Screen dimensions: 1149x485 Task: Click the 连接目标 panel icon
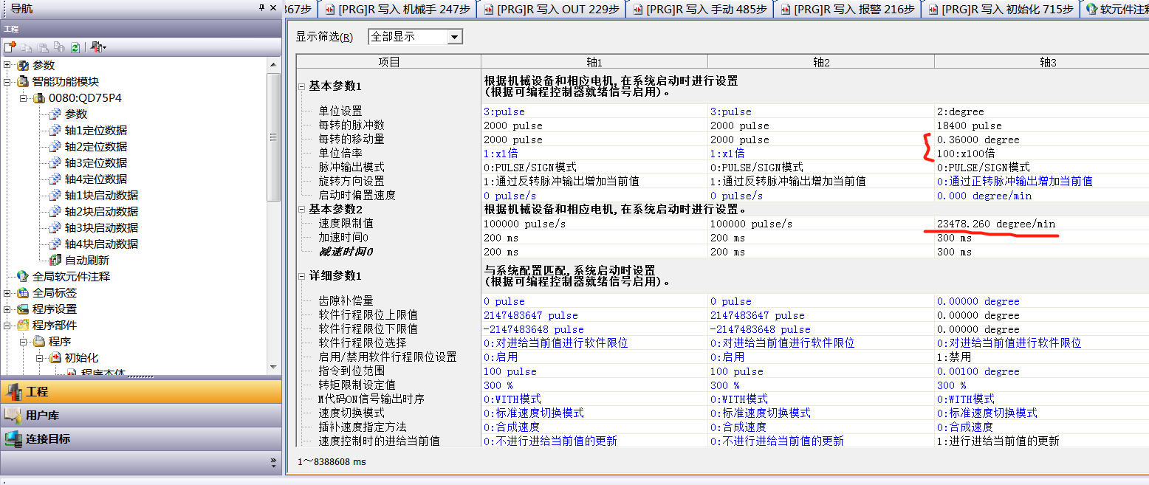coord(13,438)
